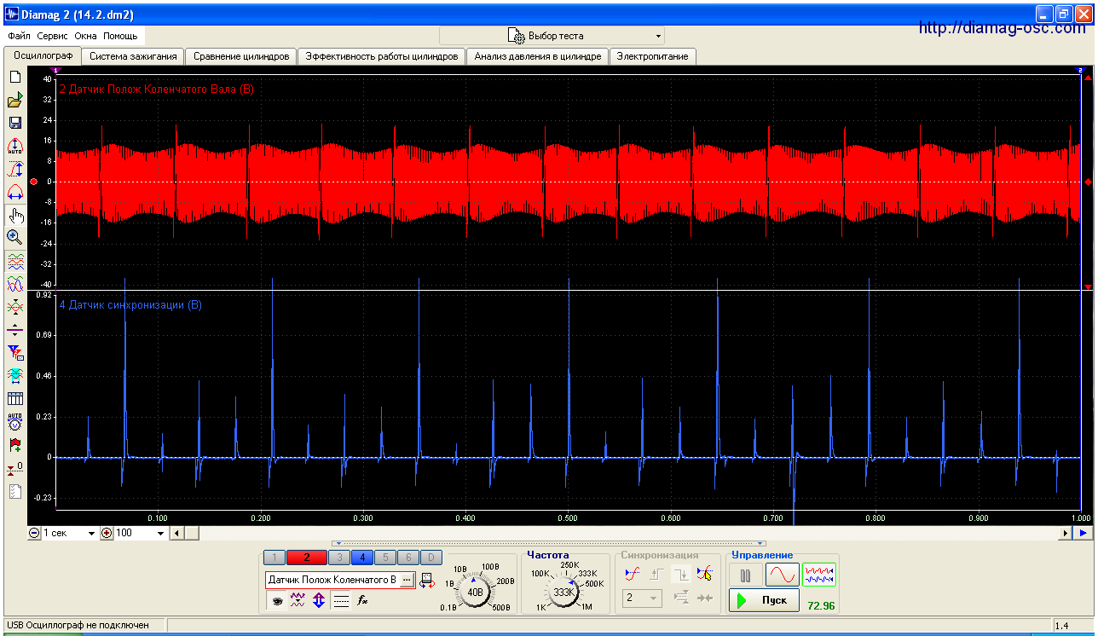
Task: Open the fx math function icon
Action: point(362,600)
